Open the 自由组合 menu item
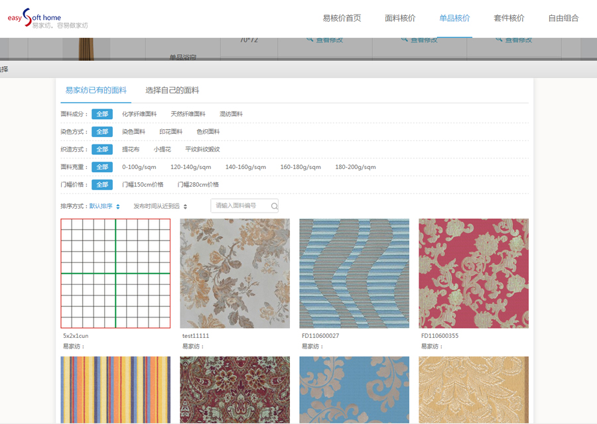 point(563,18)
